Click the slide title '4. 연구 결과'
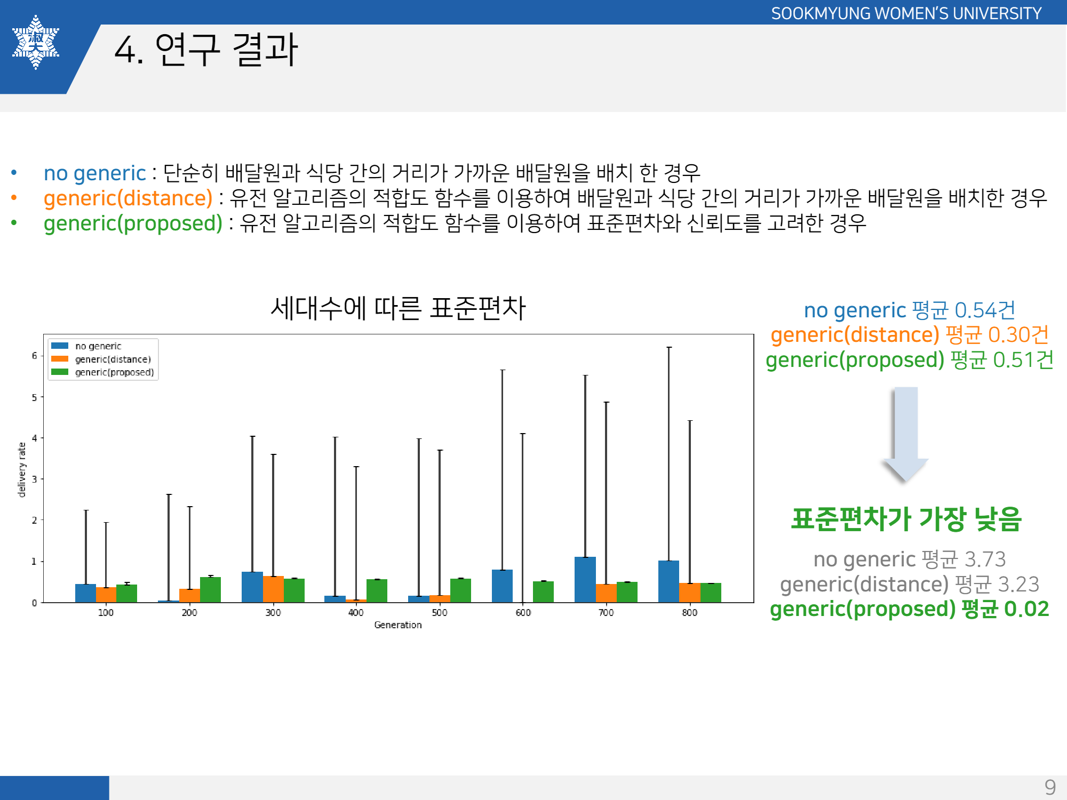Image resolution: width=1067 pixels, height=800 pixels. [207, 50]
